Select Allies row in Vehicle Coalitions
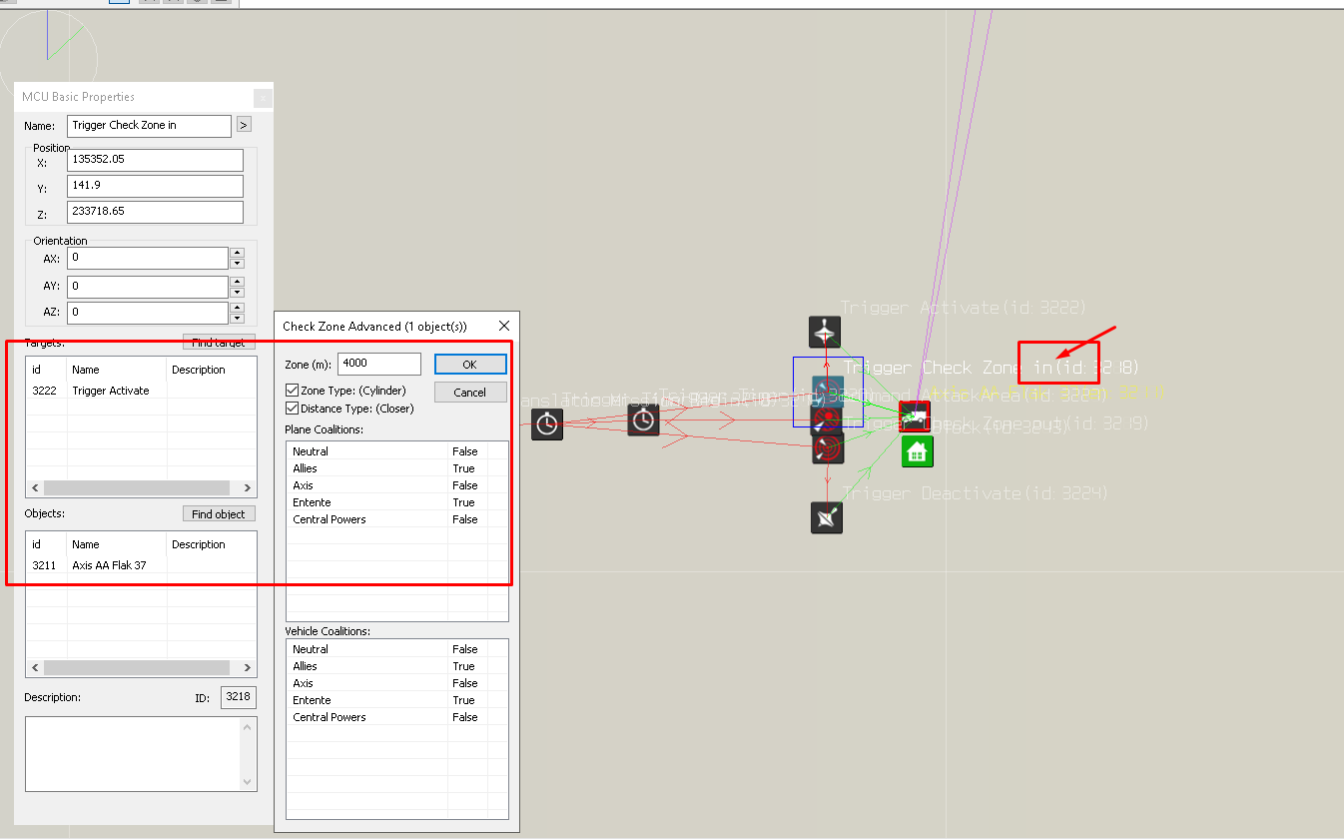Screen dimensions: 1344x839 396,666
